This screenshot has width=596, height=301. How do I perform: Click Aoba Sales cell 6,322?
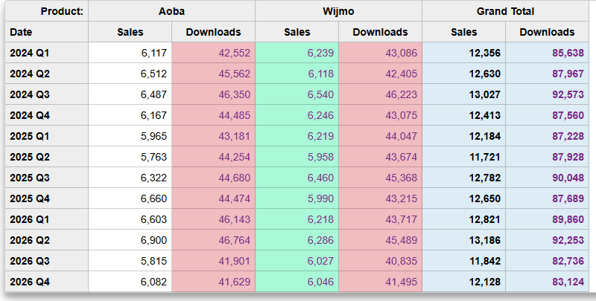tap(130, 178)
